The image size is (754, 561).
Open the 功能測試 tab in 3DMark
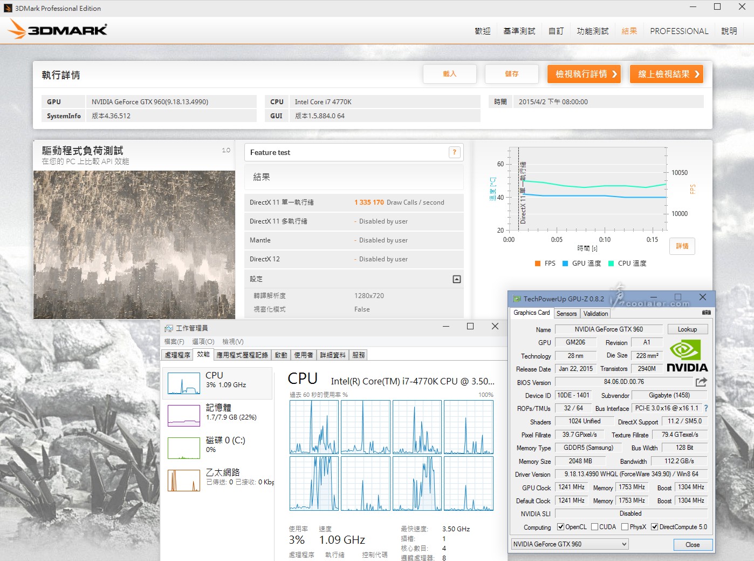click(593, 31)
